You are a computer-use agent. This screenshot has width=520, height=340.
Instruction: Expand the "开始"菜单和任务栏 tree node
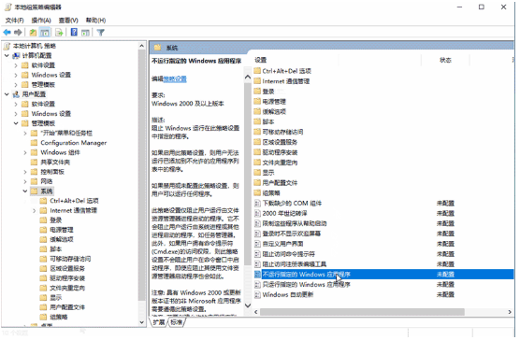[25, 133]
